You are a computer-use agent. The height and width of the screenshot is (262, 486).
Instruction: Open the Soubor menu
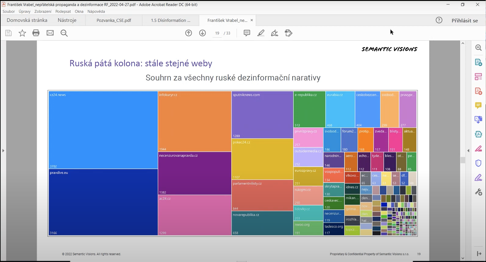[9, 12]
